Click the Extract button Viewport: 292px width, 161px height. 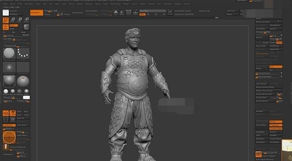[x=262, y=37]
